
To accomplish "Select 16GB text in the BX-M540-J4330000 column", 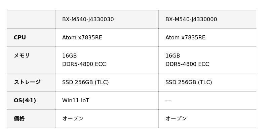I will click(x=173, y=56).
